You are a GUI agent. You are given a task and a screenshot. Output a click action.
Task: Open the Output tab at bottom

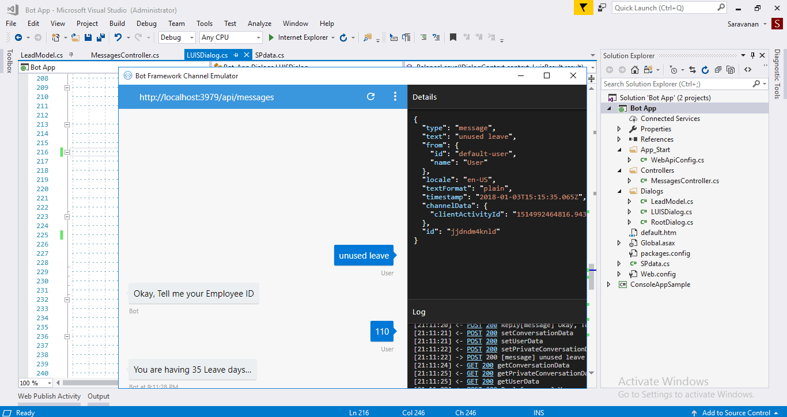(99, 396)
